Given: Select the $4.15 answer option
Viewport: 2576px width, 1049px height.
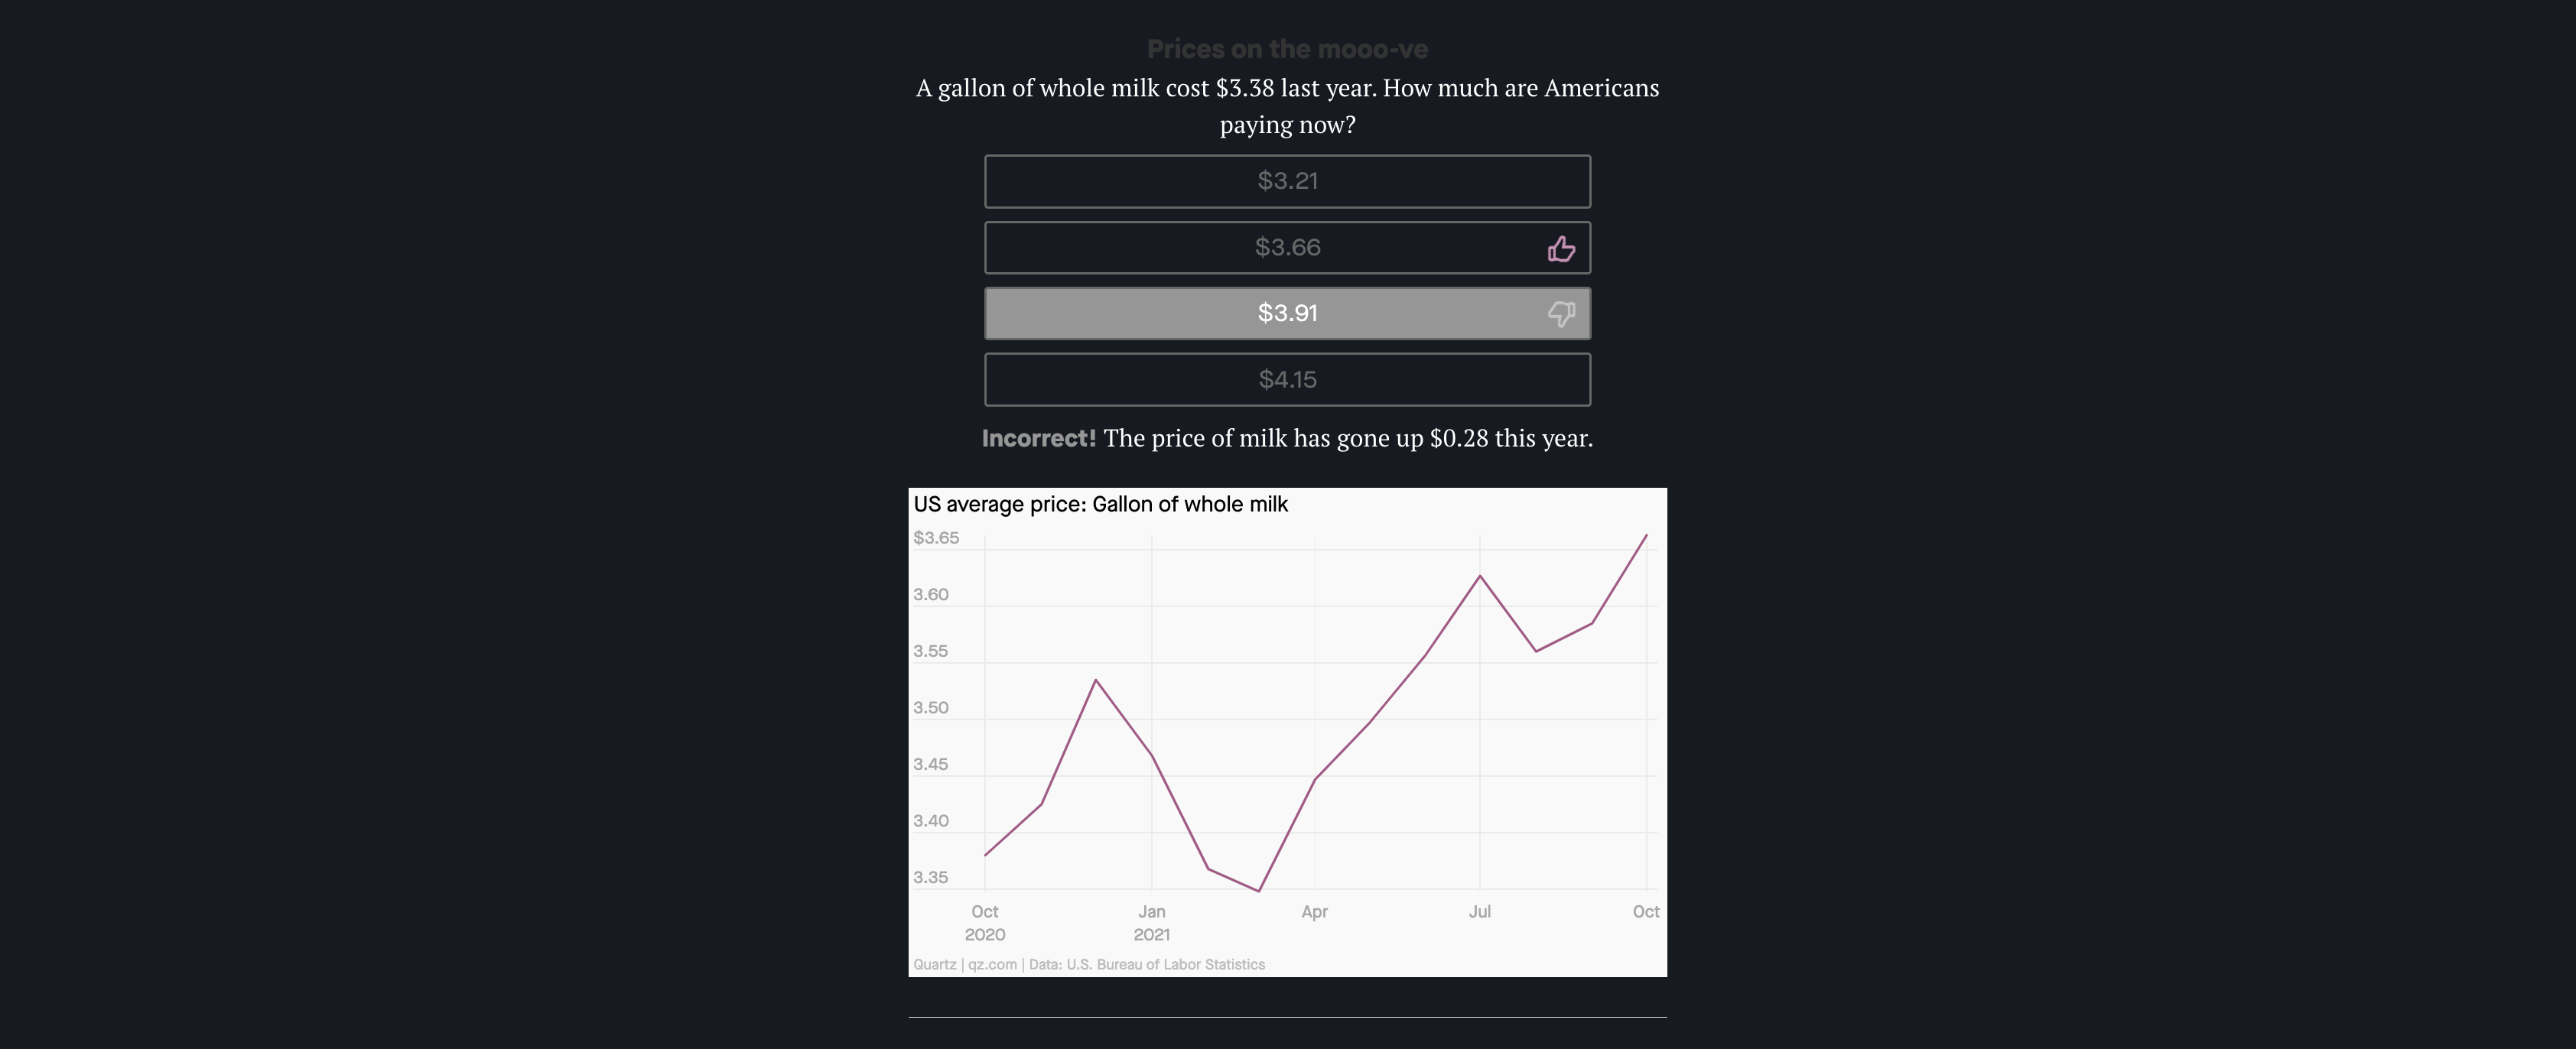Looking at the screenshot, I should [x=1287, y=379].
